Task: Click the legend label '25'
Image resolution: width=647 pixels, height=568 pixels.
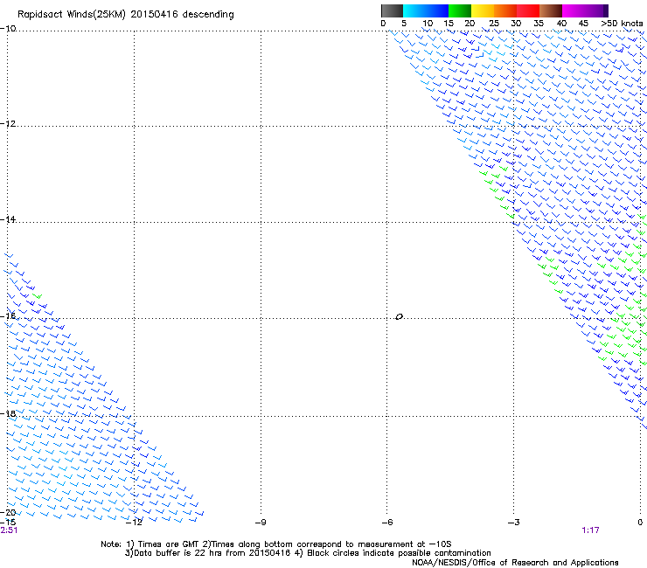Action: tap(494, 24)
